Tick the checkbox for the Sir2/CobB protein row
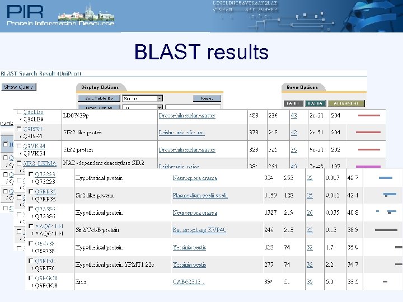The width and height of the screenshot is (403, 302). point(31,226)
